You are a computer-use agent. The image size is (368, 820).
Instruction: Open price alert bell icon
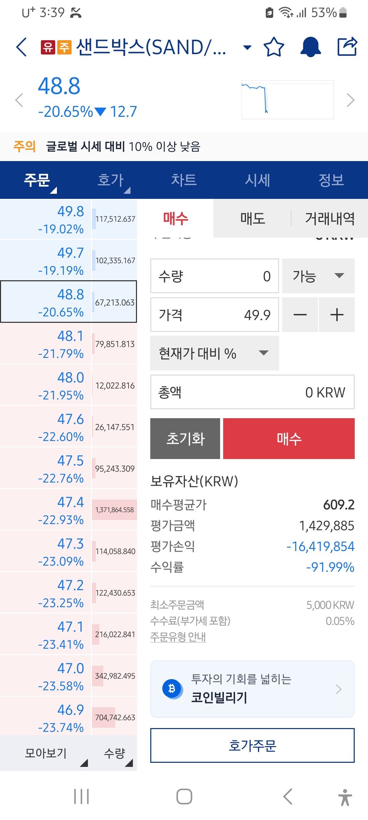(x=310, y=47)
